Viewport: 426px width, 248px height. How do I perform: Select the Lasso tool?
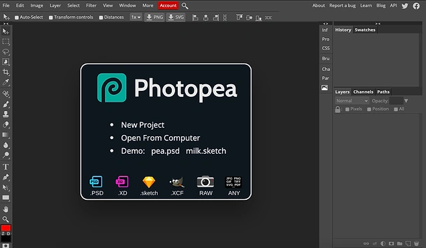[x=6, y=51]
